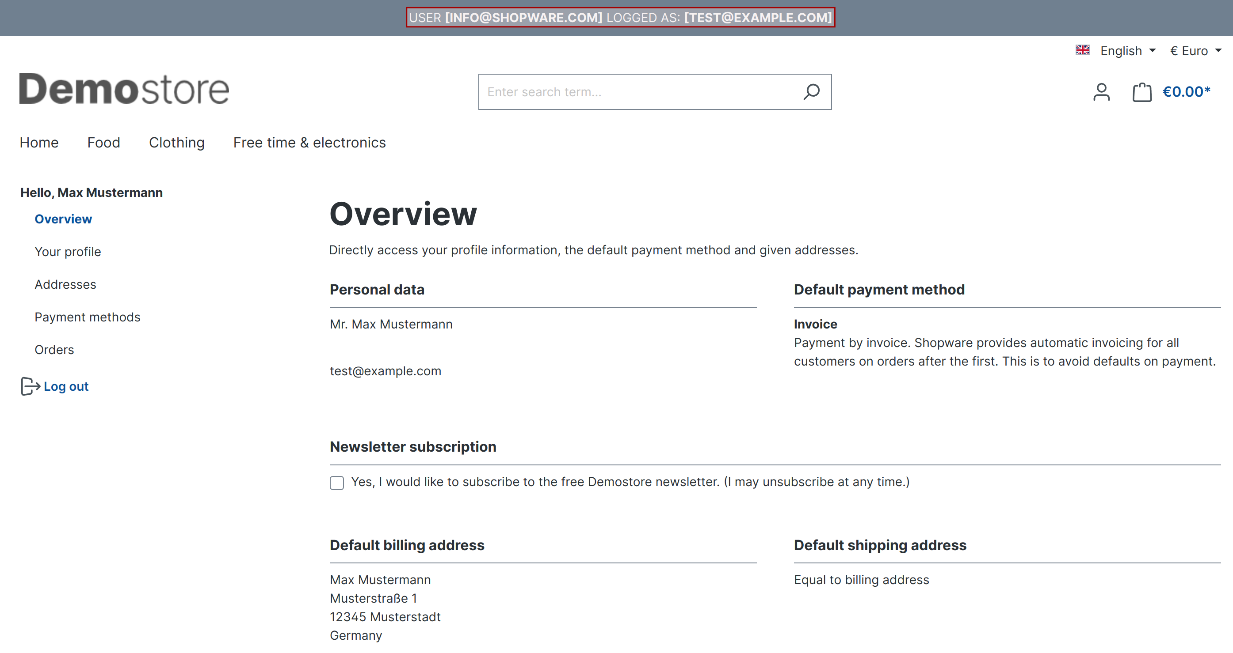Click 'Mr. Max Mustermann' personal data text
The image size is (1233, 653).
click(x=391, y=324)
